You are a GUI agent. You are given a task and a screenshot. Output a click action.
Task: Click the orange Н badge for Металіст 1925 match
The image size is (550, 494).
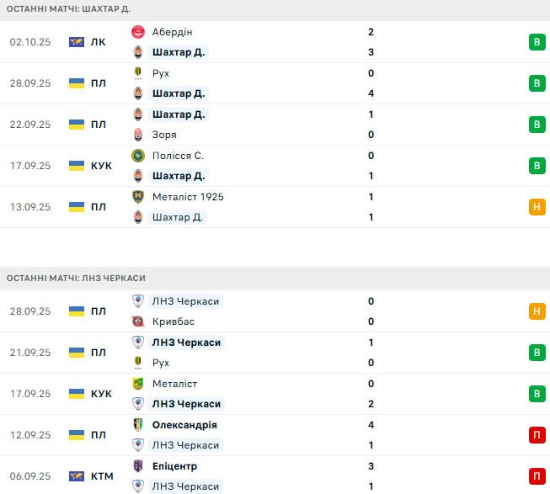coord(536,207)
